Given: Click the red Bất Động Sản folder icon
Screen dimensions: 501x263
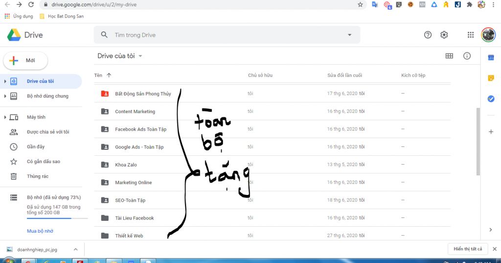Looking at the screenshot, I should pos(105,94).
